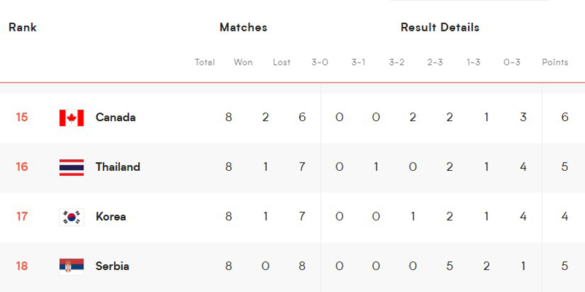Click the Canada flag icon
The width and height of the screenshot is (585, 292).
tap(71, 118)
